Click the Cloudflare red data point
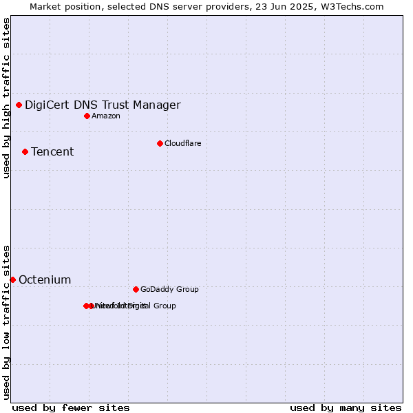This screenshot has width=413, height=413. click(x=160, y=144)
